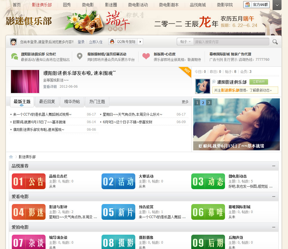This screenshot has width=288, height=249.
Task: Open the 图秀 menu in the navigation bar
Action: click(67, 4)
